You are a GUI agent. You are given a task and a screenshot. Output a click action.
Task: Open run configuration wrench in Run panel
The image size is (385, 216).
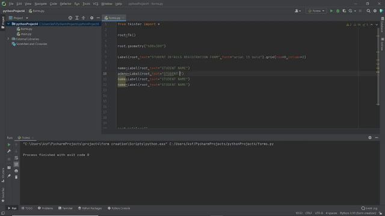click(9, 151)
